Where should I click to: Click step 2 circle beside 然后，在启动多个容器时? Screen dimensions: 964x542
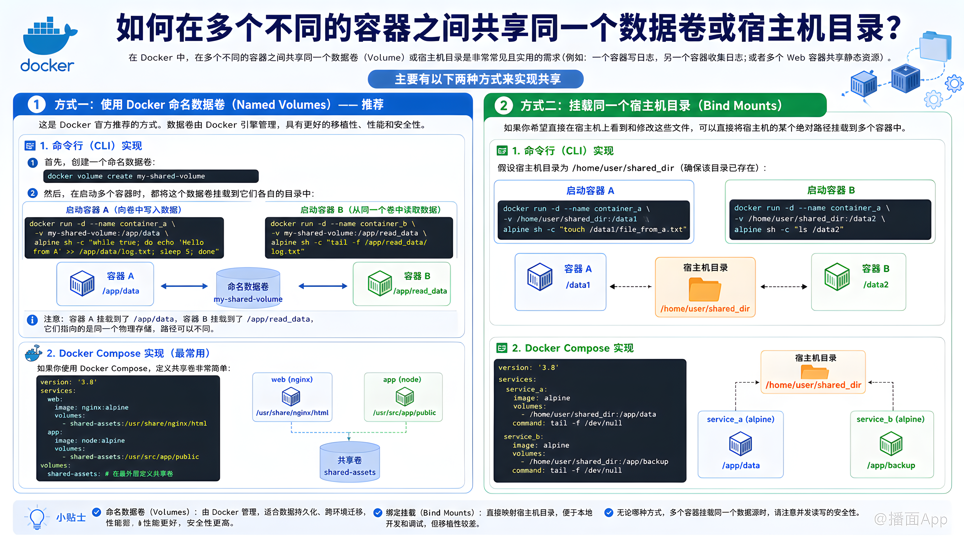(x=33, y=193)
